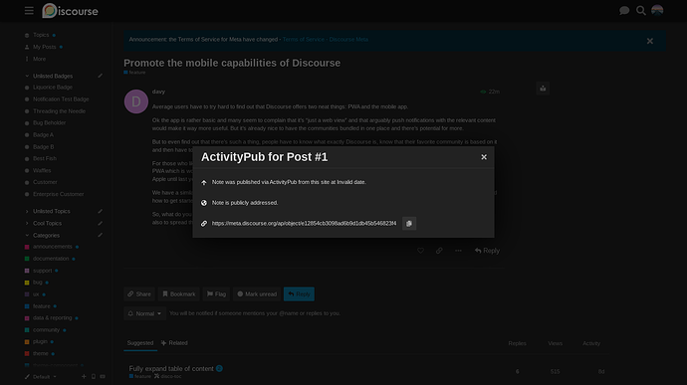Mark topic unread
Viewport: 687px width, 385px height.
pos(257,294)
